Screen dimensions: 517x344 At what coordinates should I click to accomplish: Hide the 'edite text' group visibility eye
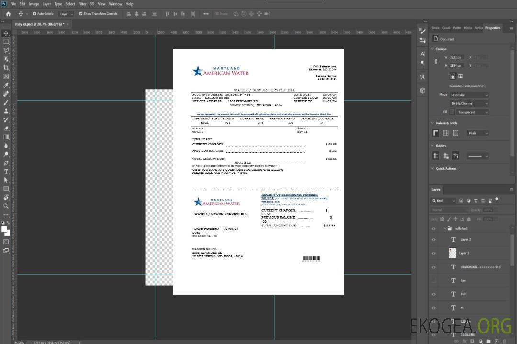[x=434, y=229]
